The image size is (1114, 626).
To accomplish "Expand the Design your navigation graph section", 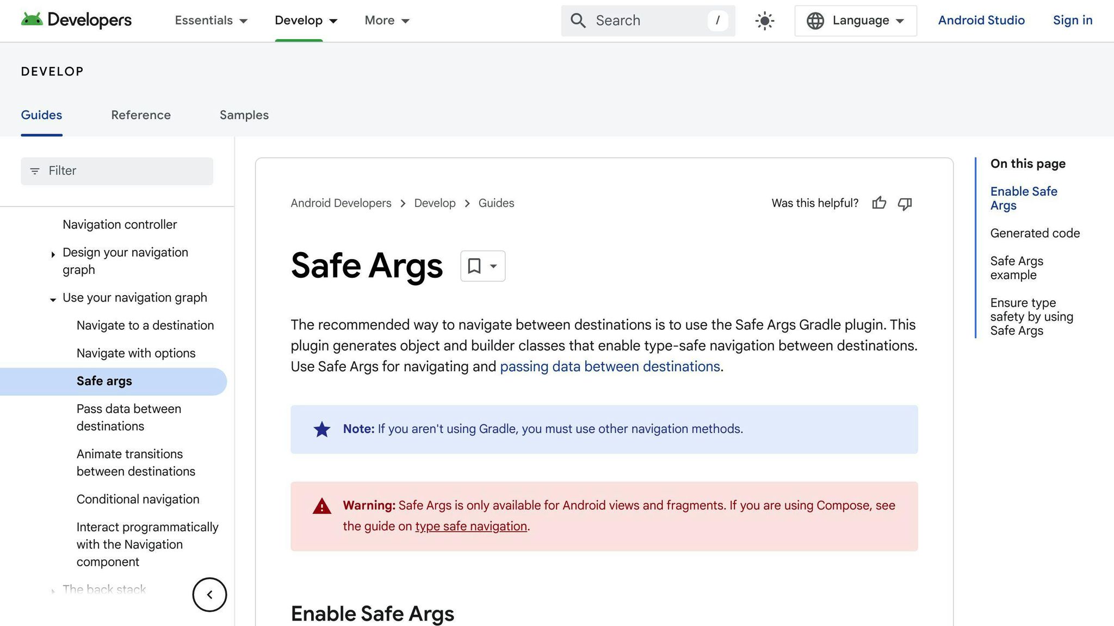I will pos(53,254).
